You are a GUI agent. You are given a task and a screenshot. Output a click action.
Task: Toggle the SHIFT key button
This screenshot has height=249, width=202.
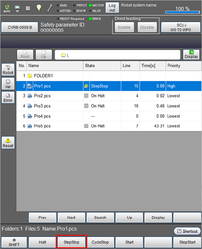14,242
